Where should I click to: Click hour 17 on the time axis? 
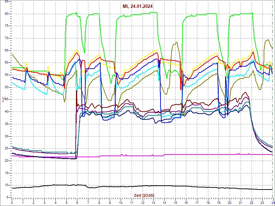click(197, 203)
